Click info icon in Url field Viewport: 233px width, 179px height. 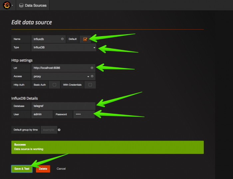click(x=92, y=68)
